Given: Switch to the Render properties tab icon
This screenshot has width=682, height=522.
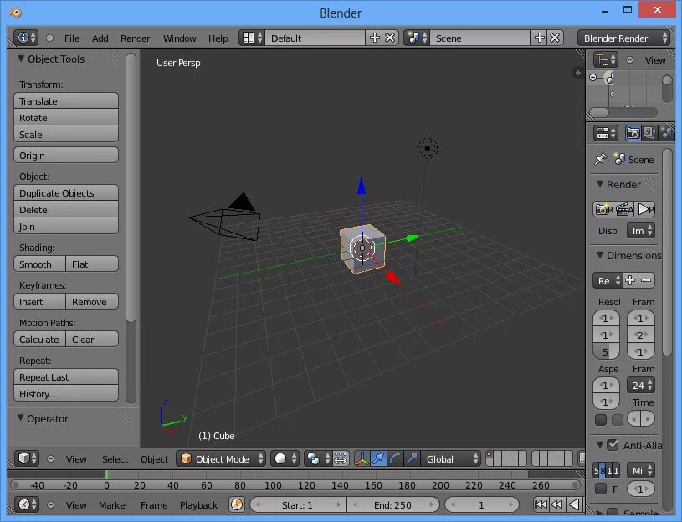Looking at the screenshot, I should point(633,133).
